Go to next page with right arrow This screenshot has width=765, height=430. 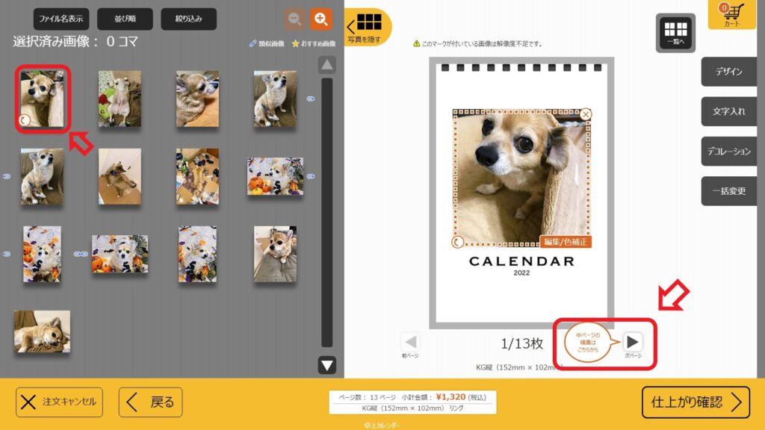(633, 342)
